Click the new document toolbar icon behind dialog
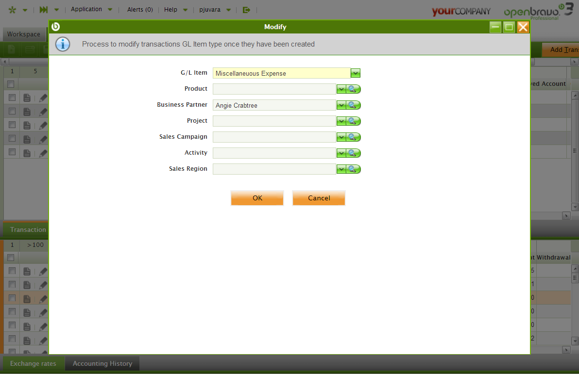579x374 pixels. pos(12,49)
